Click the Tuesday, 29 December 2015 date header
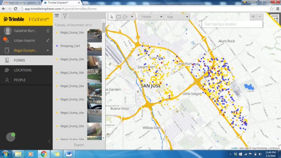This screenshot has width=281, height=158. pos(73,25)
